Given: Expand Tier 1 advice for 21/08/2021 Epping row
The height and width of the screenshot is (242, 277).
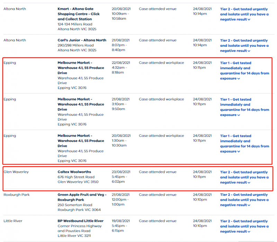Looking at the screenshot, I should 244,107.
